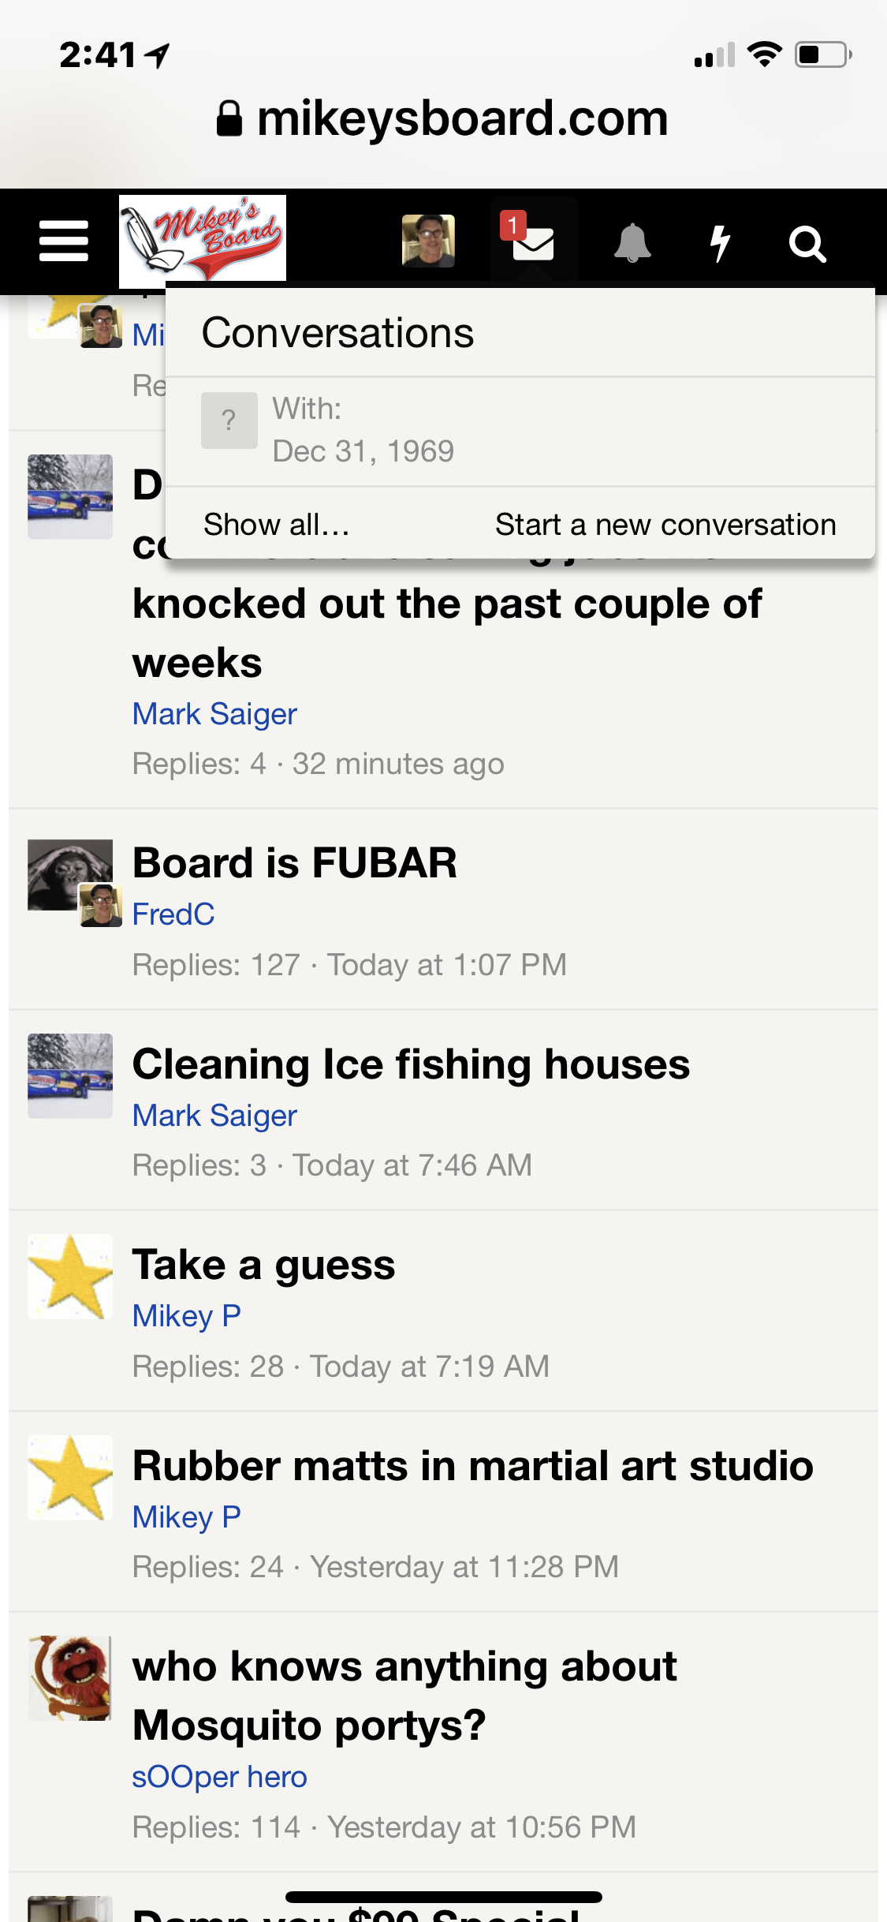887x1922 pixels.
Task: Open the alerts bell icon
Action: point(632,242)
